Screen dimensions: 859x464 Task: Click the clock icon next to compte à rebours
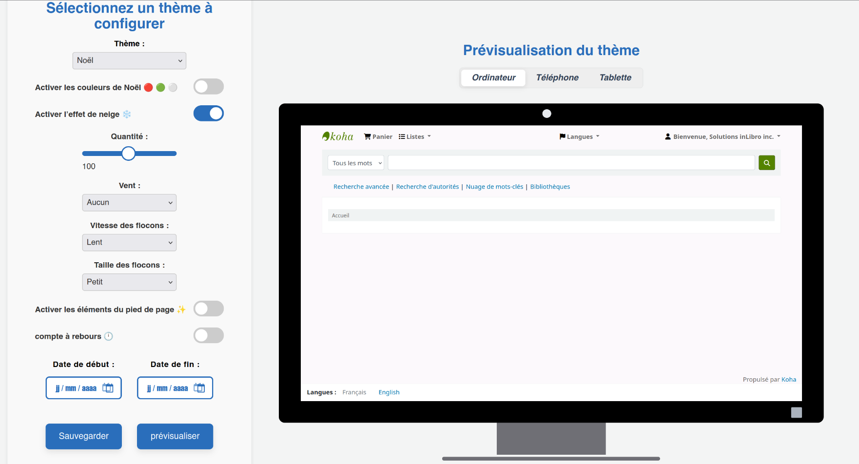click(x=109, y=336)
